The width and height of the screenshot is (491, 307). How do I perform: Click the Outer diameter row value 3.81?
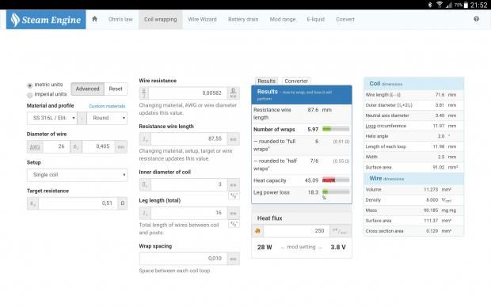point(440,105)
